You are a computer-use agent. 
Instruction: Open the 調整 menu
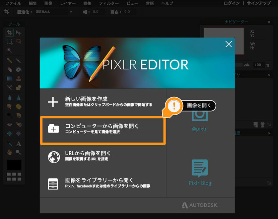click(87, 3)
